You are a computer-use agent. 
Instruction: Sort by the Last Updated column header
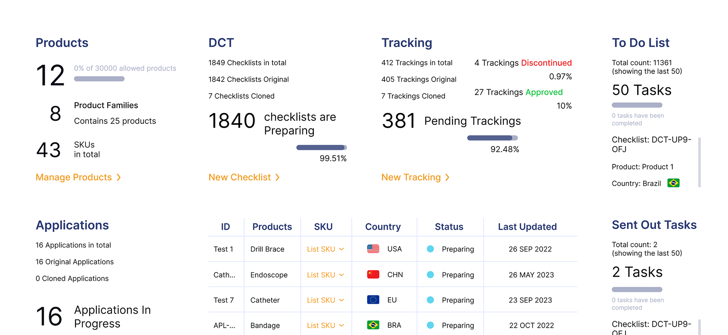(527, 227)
